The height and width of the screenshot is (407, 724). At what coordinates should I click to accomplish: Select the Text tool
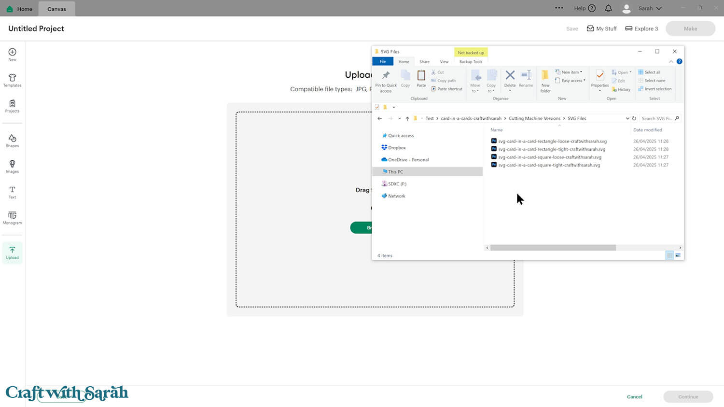click(12, 192)
